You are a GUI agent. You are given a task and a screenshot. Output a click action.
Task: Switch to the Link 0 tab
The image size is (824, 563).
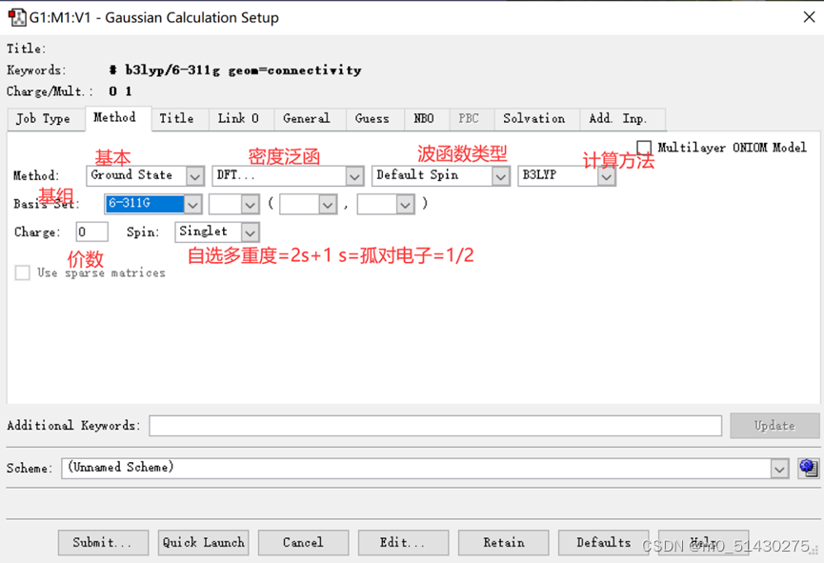(x=240, y=119)
